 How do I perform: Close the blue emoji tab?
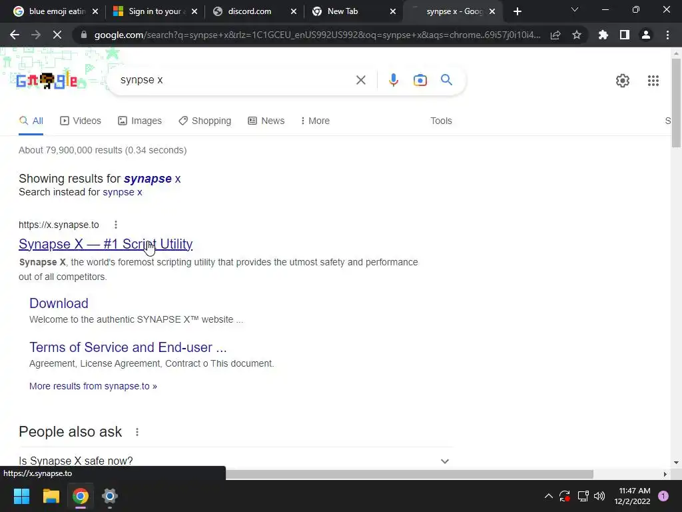click(95, 11)
